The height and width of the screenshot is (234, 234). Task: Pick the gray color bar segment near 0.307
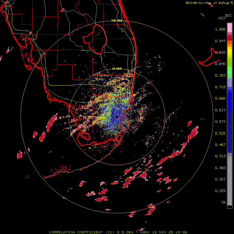coord(230,181)
